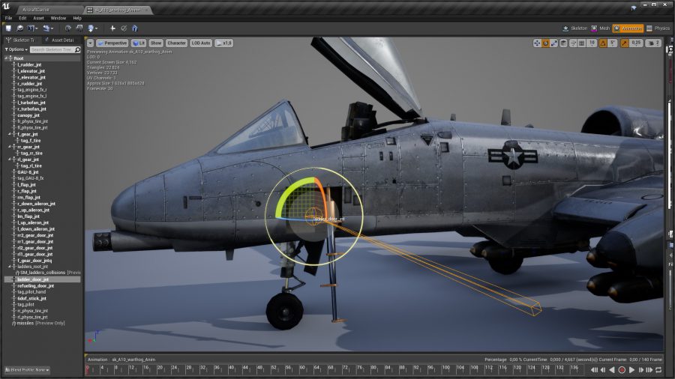Click the Character viewport button
The image size is (675, 379).
click(176, 43)
